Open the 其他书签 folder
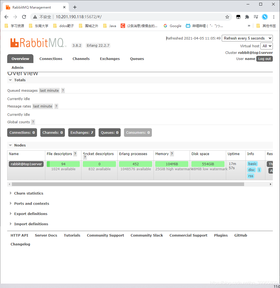Image resolution: width=280 pixels, height=288 pixels. tap(266, 26)
